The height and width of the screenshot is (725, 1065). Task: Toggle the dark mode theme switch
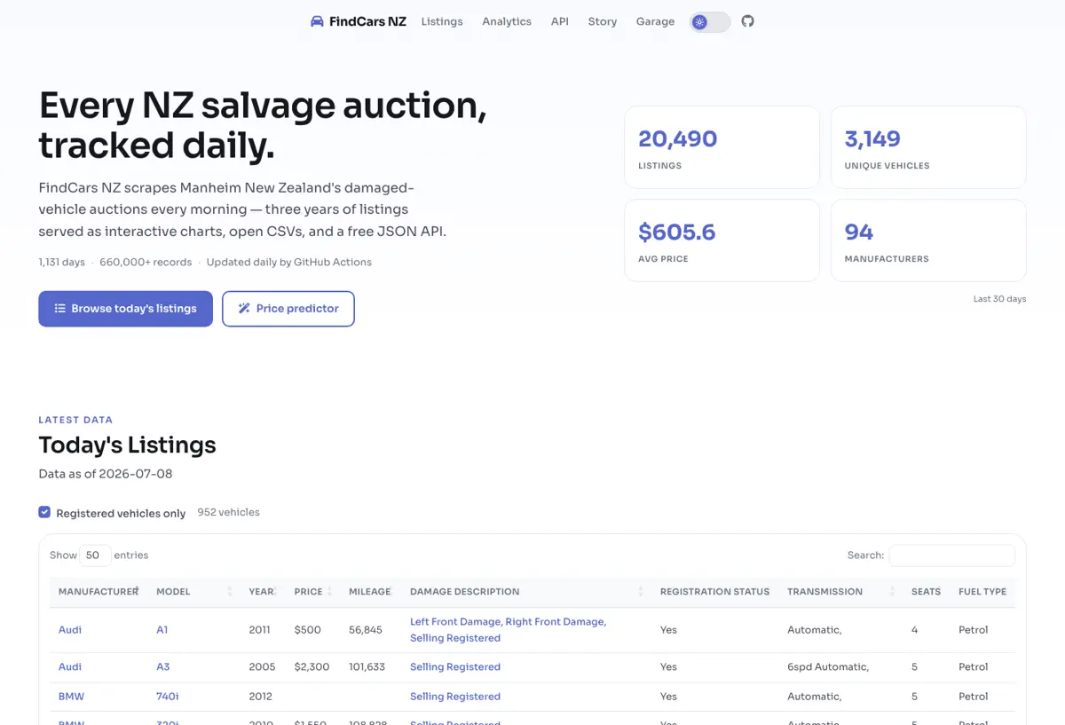pyautogui.click(x=710, y=22)
